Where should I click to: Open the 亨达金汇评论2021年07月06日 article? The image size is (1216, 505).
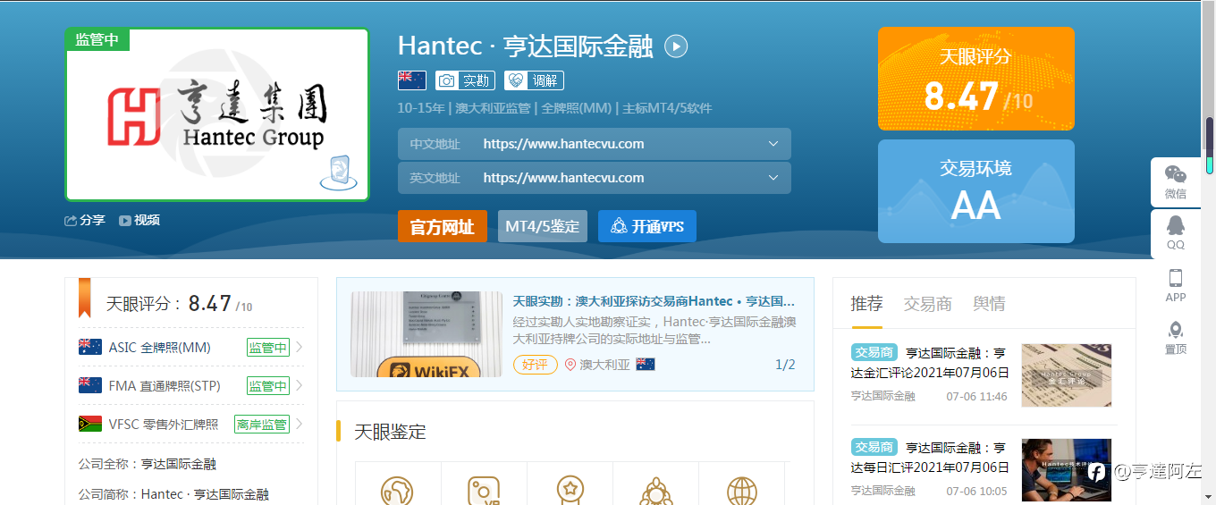930,362
